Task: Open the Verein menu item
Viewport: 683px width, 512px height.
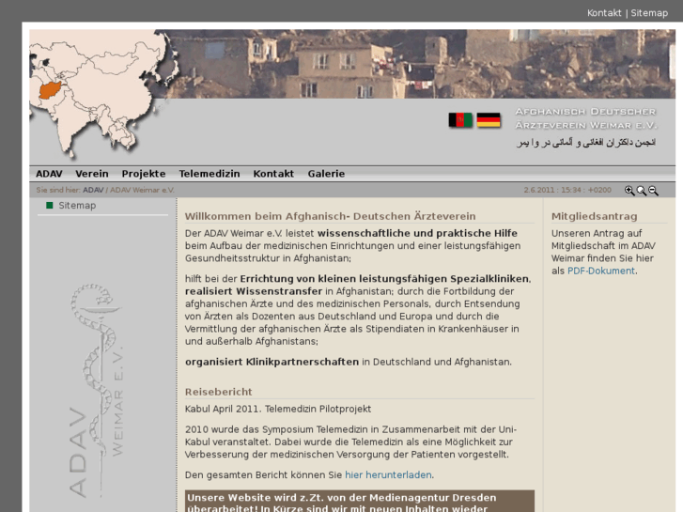Action: tap(92, 174)
